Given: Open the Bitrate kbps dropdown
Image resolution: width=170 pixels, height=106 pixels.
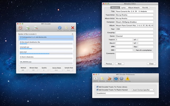Looking at the screenshot, I should click(34, 70).
